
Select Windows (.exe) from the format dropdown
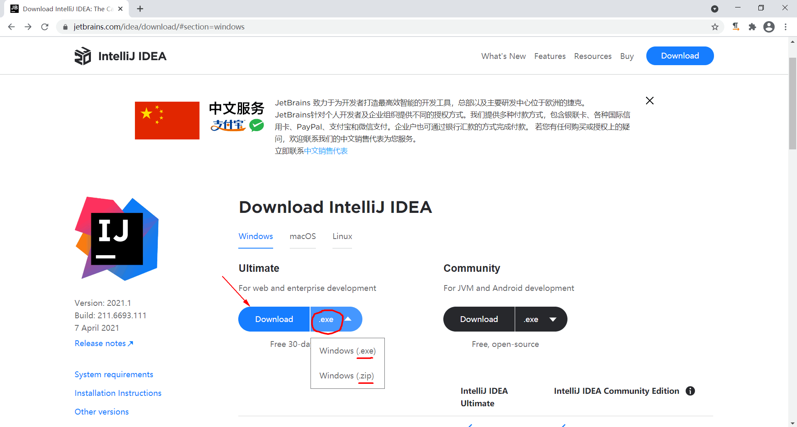(347, 351)
